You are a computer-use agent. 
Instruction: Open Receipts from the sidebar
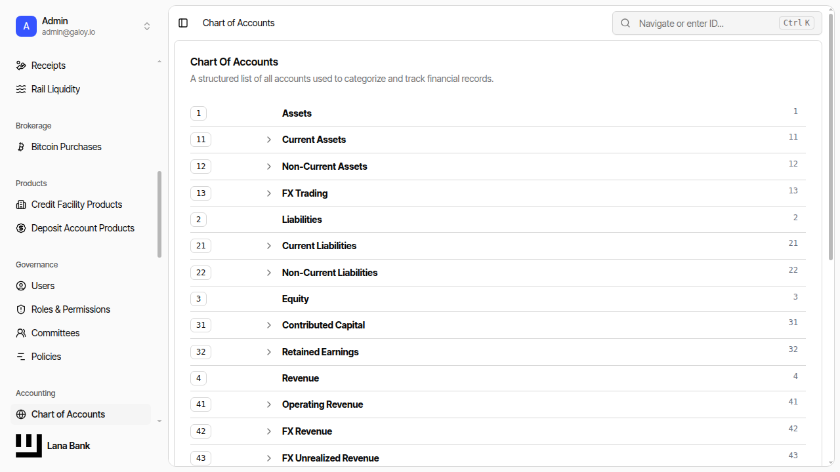pos(81,66)
